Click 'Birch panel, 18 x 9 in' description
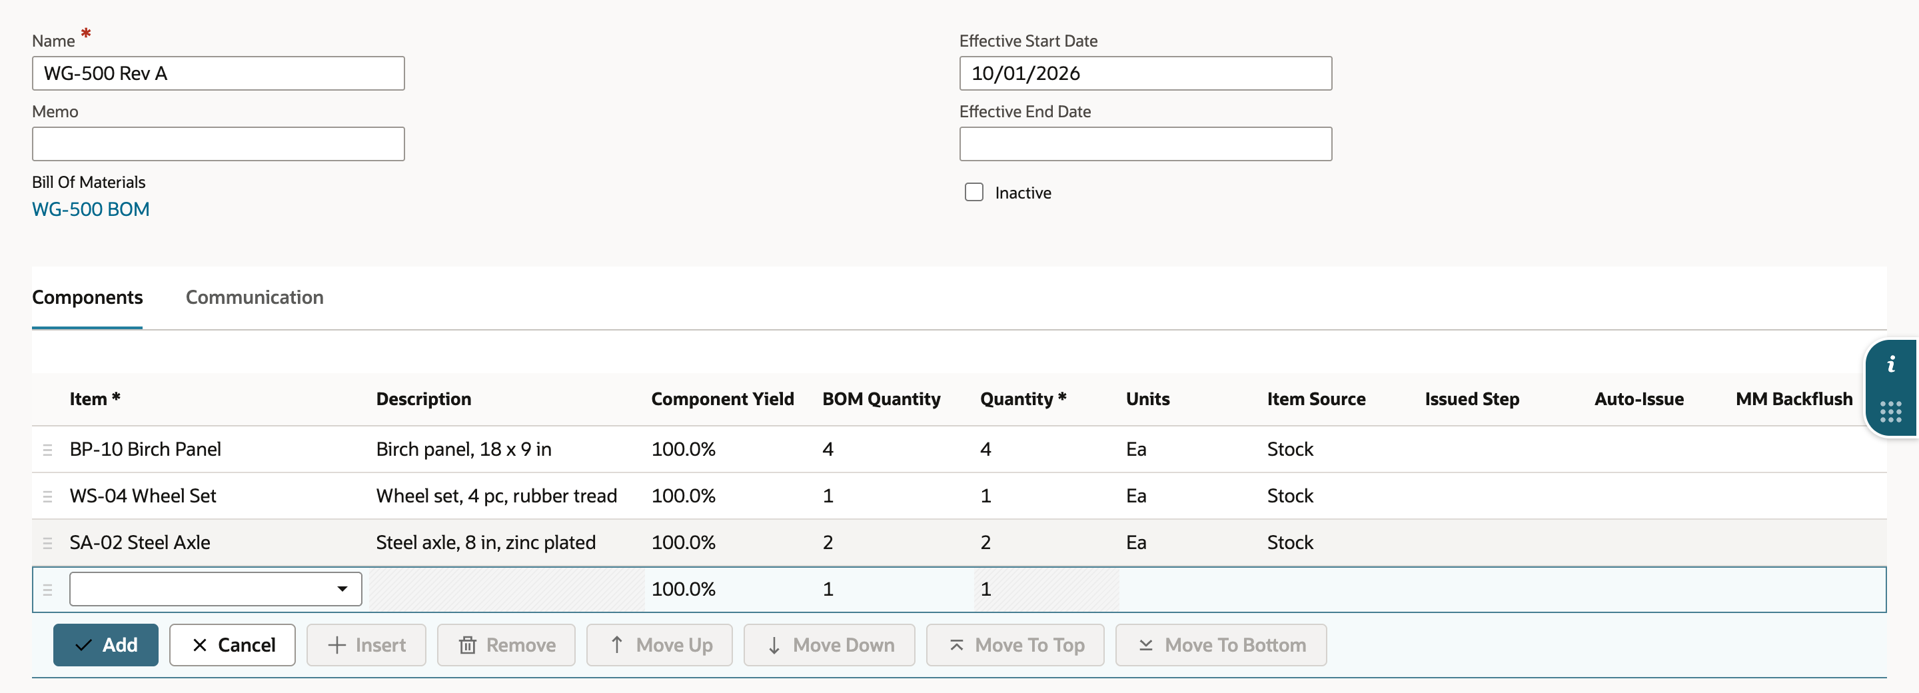Screen dimensions: 1919x693 coord(464,449)
